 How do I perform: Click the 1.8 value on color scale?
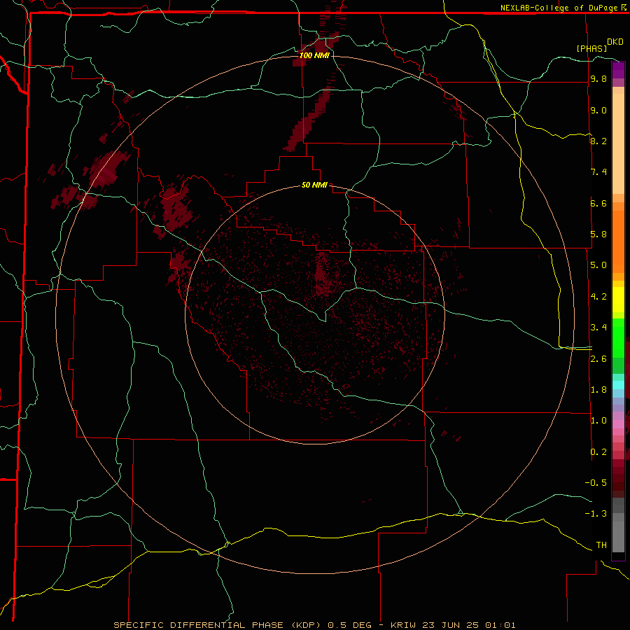(x=598, y=390)
